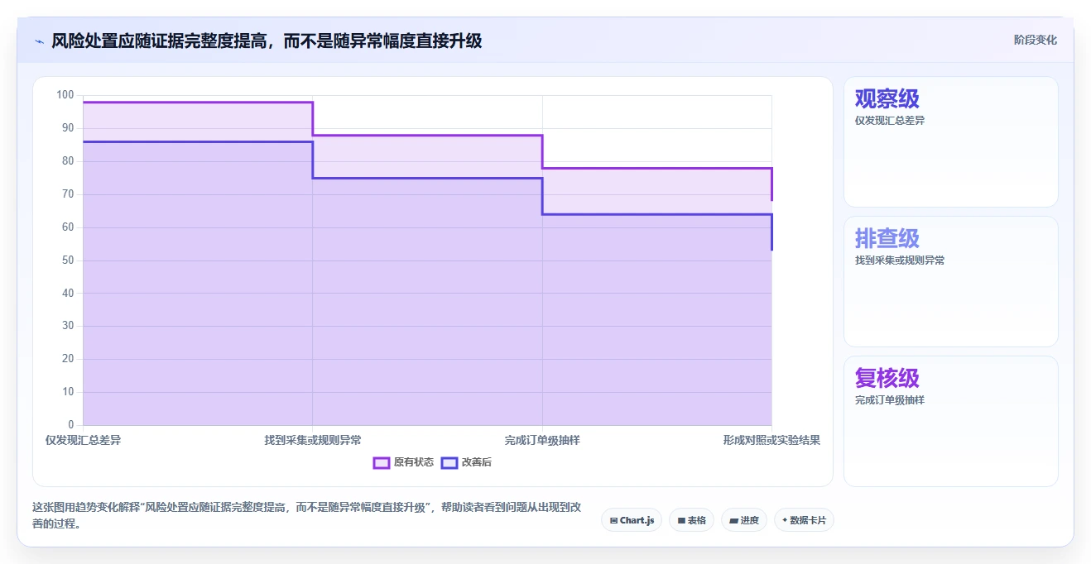The height and width of the screenshot is (564, 1091).
Task: Click the blue 改善后 legend swatch
Action: tap(449, 462)
